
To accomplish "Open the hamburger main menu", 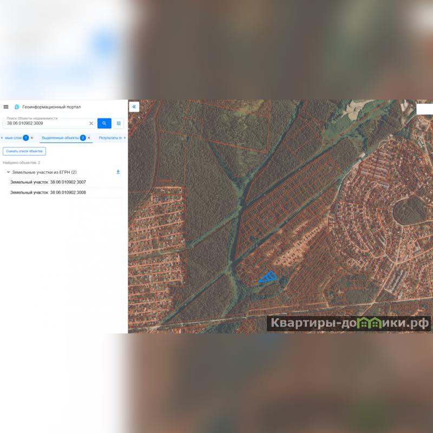I will [6, 107].
